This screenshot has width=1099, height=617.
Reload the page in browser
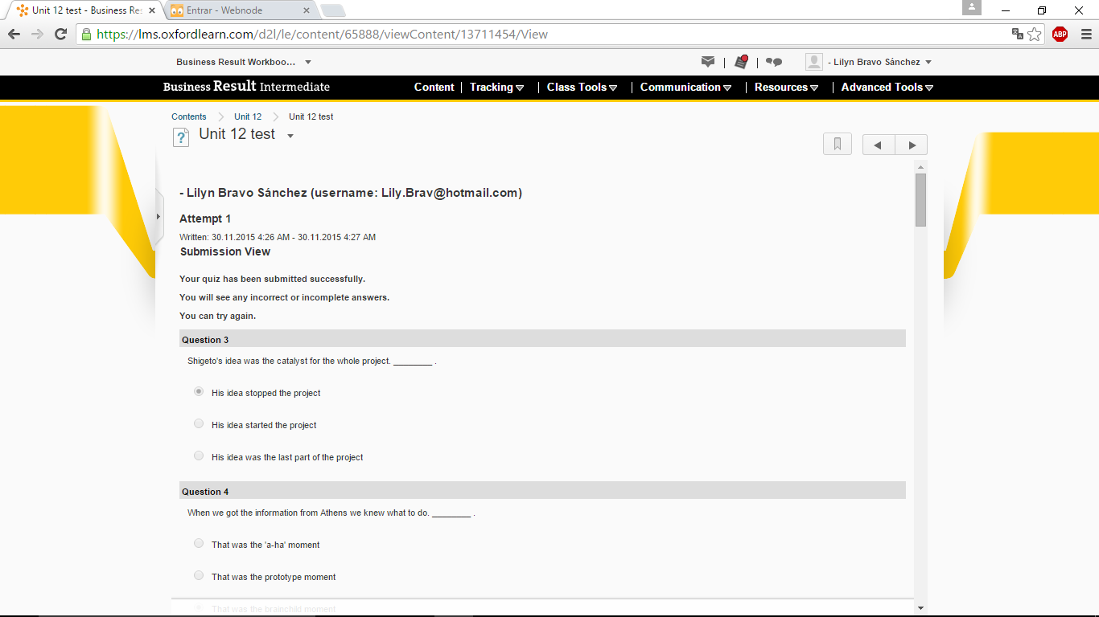click(60, 34)
